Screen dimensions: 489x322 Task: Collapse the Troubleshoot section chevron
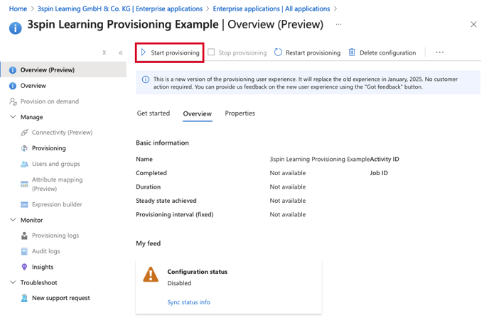pyautogui.click(x=13, y=282)
